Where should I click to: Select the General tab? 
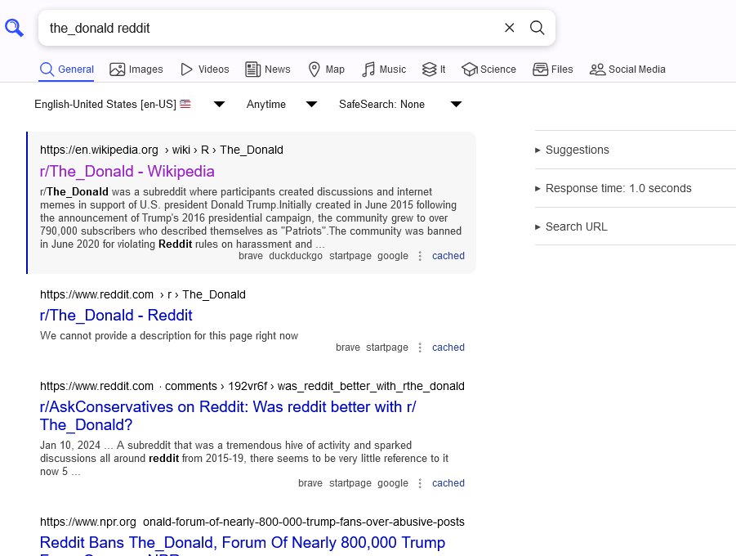pos(66,69)
